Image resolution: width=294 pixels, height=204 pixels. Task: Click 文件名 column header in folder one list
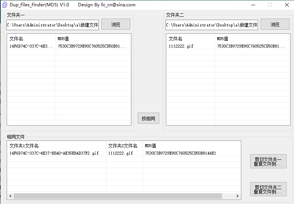tap(31, 39)
